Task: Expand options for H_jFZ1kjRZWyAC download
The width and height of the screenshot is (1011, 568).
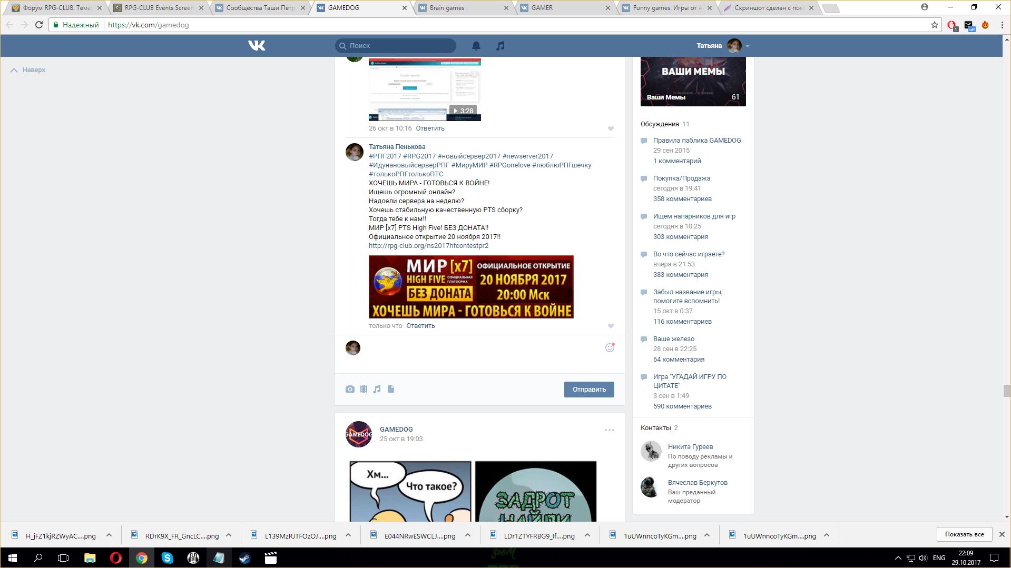Action: (109, 535)
